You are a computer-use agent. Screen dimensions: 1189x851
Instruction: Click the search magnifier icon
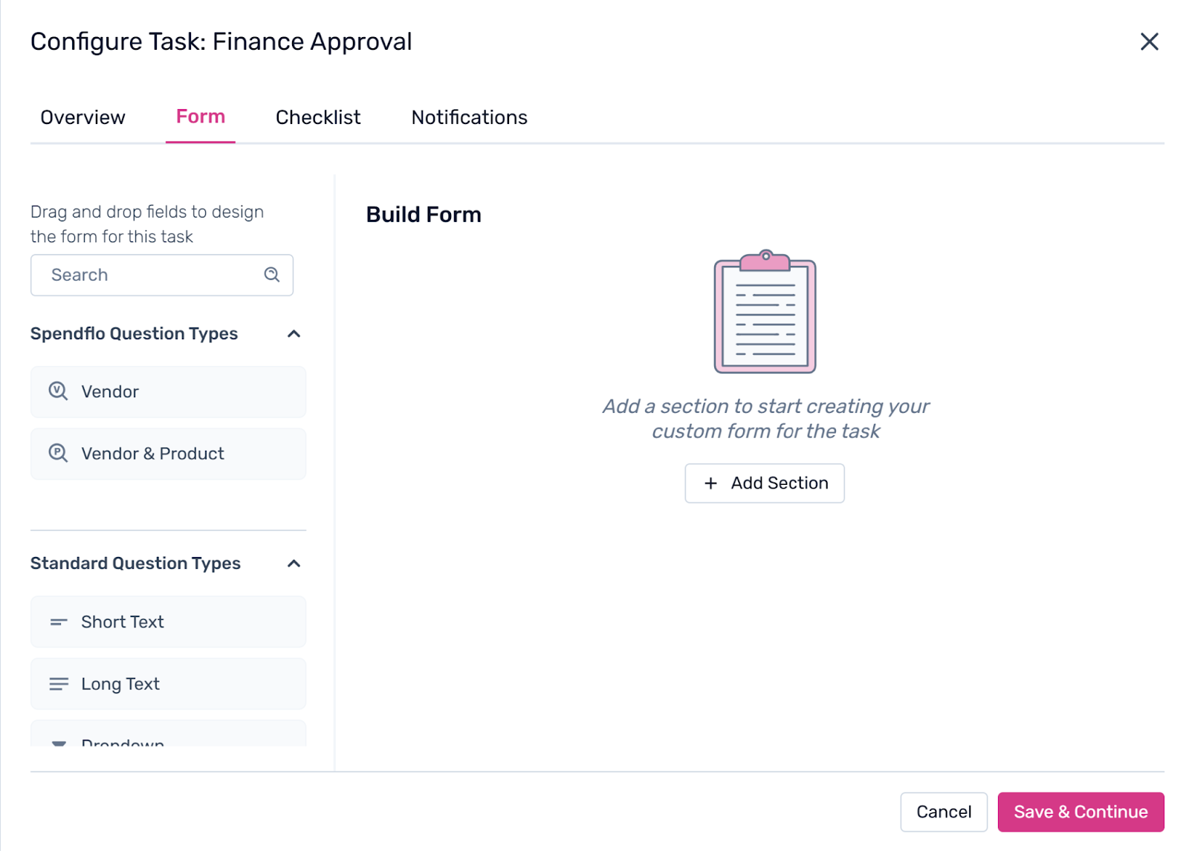pyautogui.click(x=272, y=275)
